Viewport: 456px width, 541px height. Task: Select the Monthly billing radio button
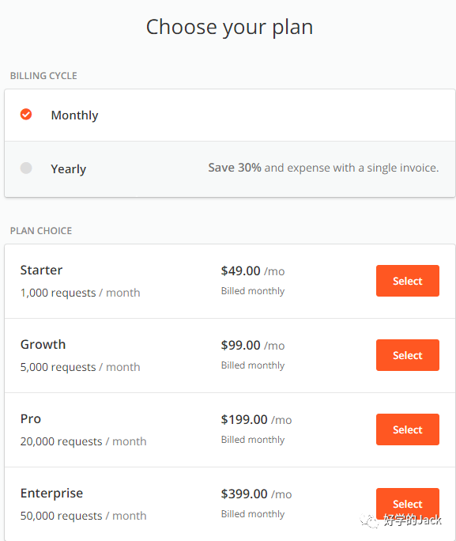pos(26,114)
